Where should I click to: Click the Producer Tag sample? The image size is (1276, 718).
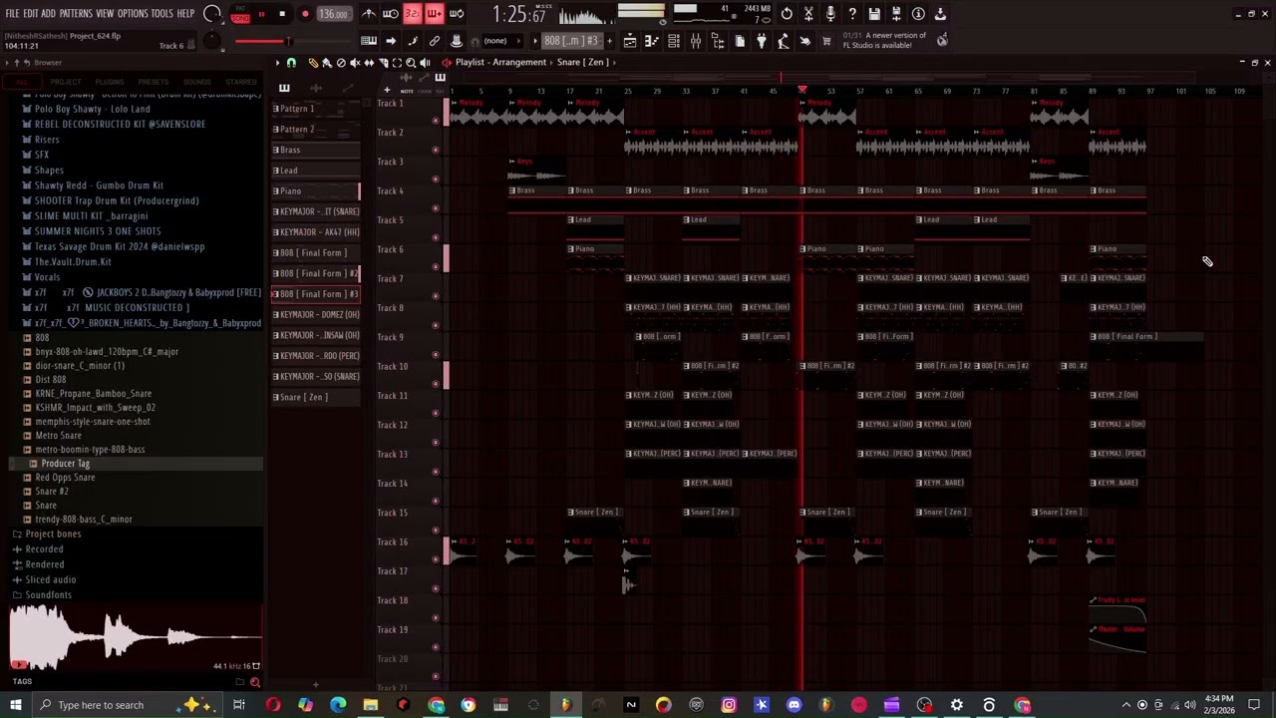pos(65,464)
